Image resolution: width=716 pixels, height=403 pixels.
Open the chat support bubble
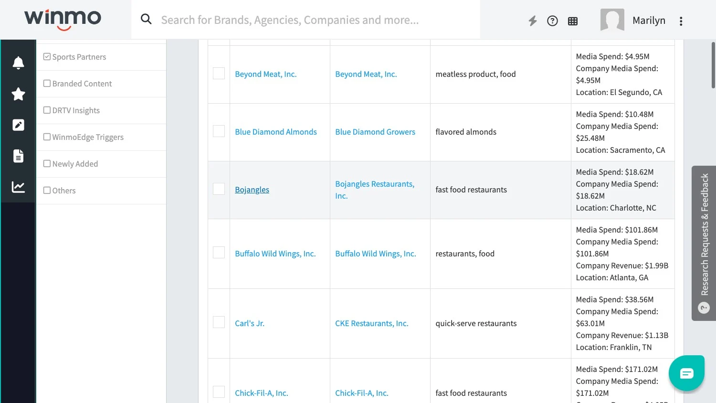coord(686,373)
